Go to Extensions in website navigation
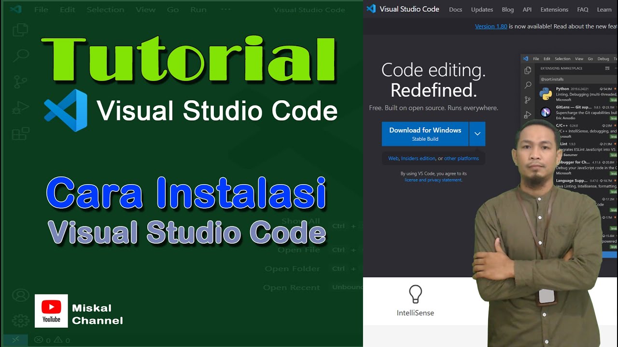This screenshot has width=618, height=347. point(554,10)
